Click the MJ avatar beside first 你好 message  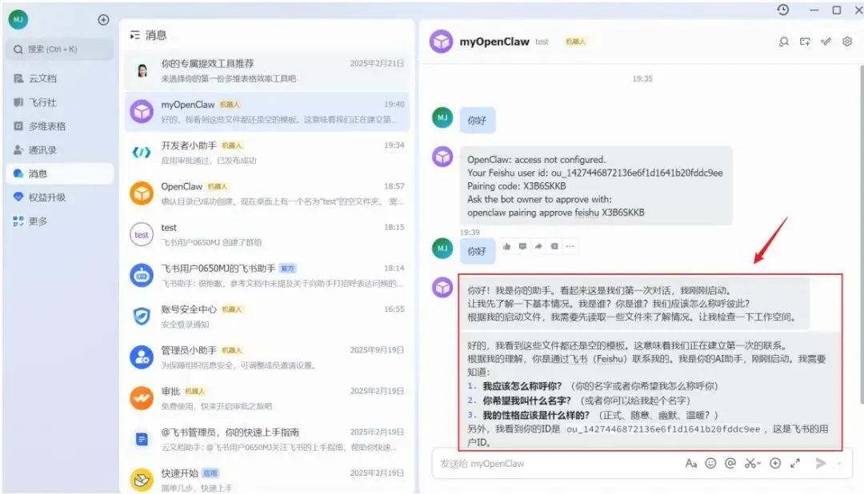(442, 118)
